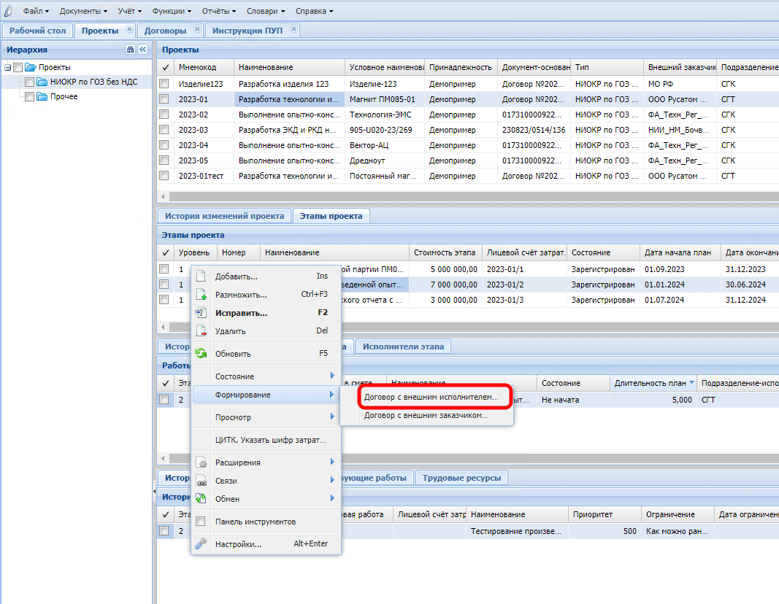
Task: Click the Расширения gear document icon
Action: 202,462
